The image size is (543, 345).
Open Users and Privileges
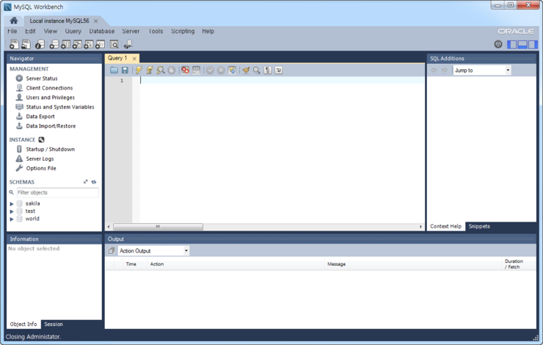50,98
